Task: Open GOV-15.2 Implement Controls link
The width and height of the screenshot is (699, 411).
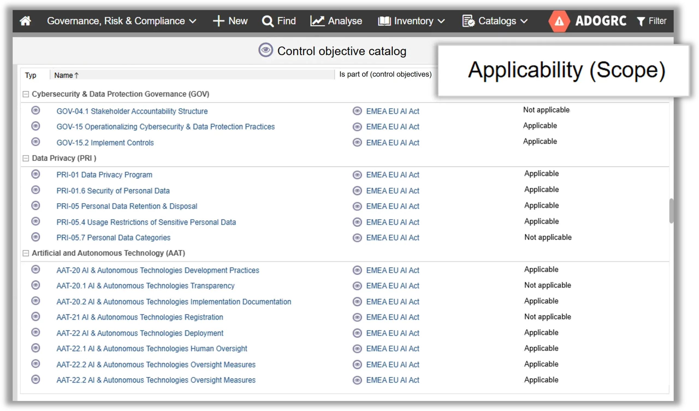Action: pos(105,142)
